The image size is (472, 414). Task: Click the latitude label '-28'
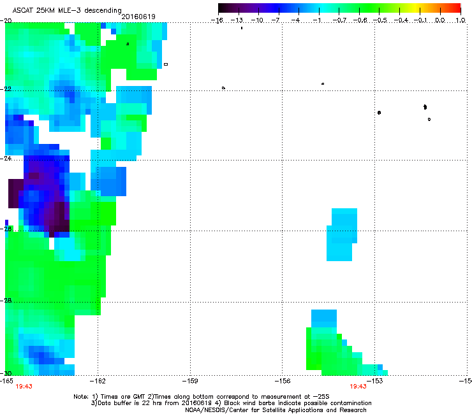pos(6,300)
